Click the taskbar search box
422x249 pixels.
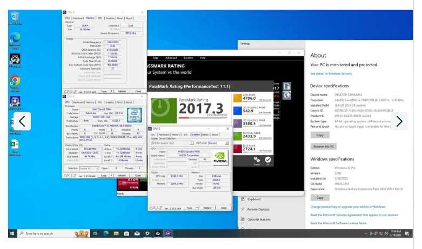[53, 233]
